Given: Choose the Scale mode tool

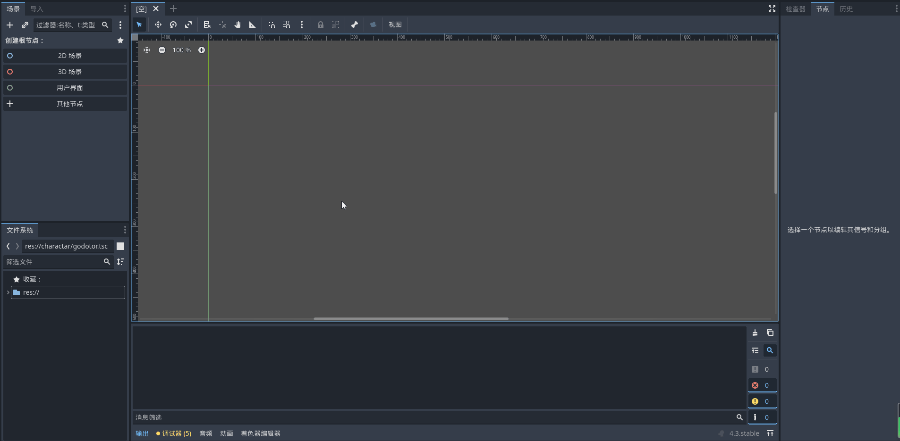Looking at the screenshot, I should tap(188, 25).
